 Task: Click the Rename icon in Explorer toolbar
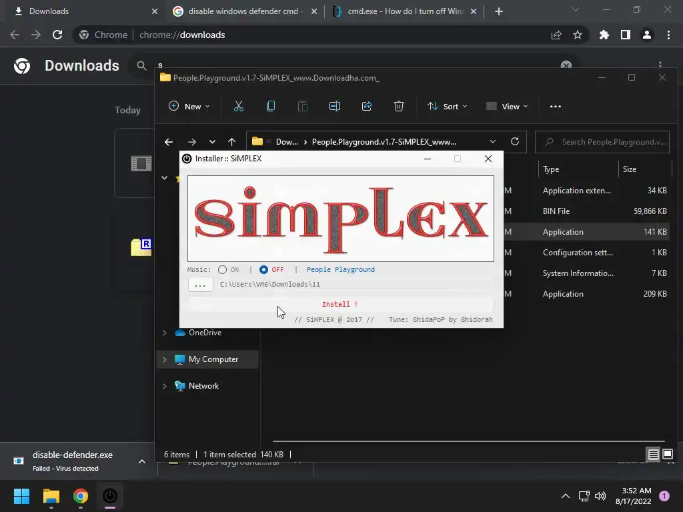[x=335, y=106]
